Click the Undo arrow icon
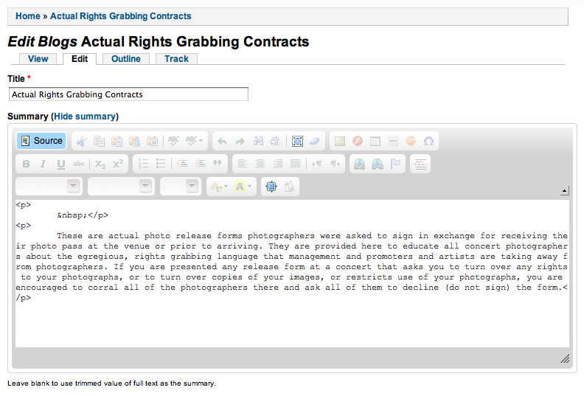The image size is (584, 396). tap(222, 141)
